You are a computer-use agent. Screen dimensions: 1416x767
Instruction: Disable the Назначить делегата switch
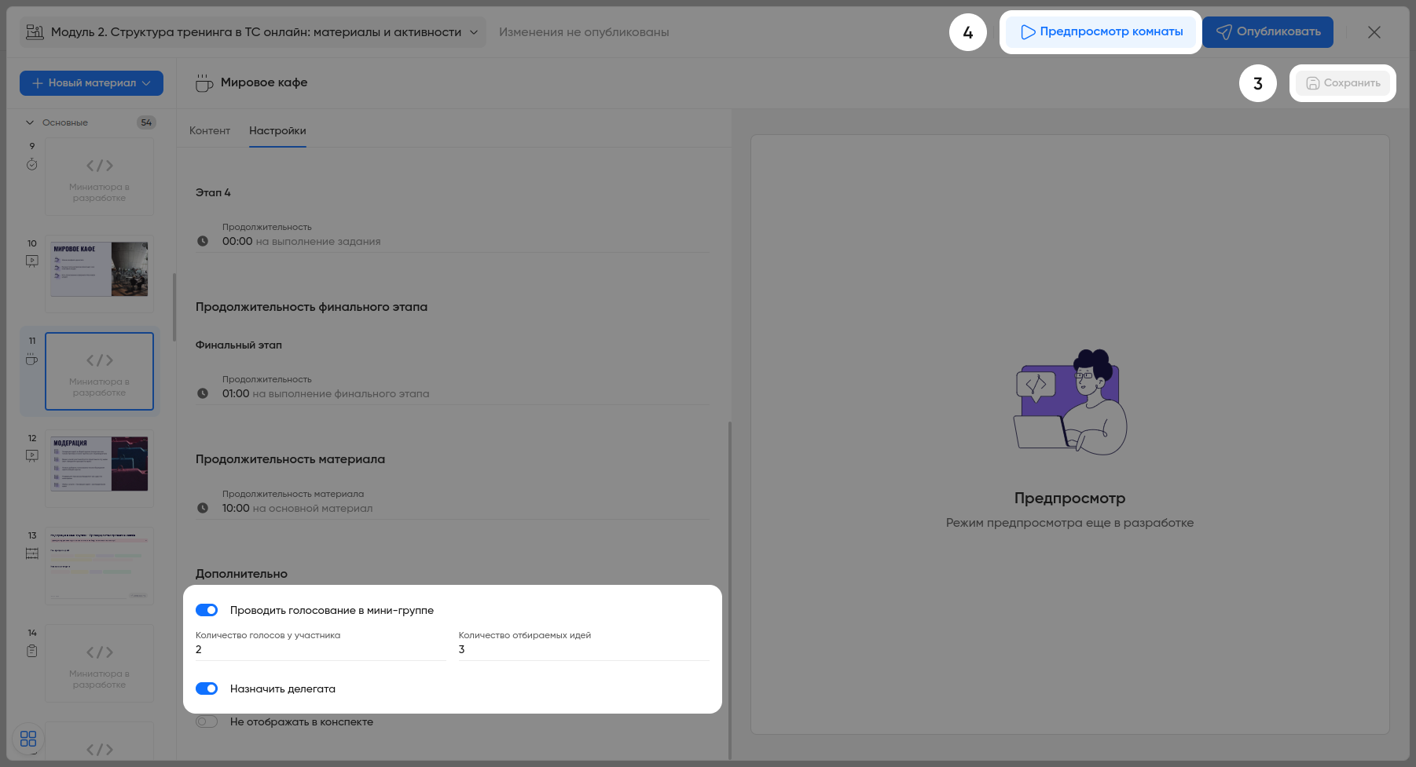[x=207, y=688]
